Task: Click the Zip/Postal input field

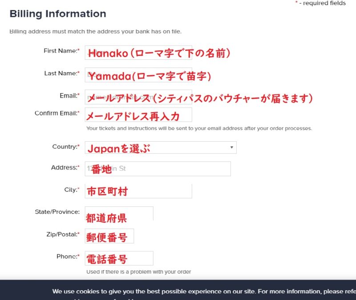Action: pos(109,236)
